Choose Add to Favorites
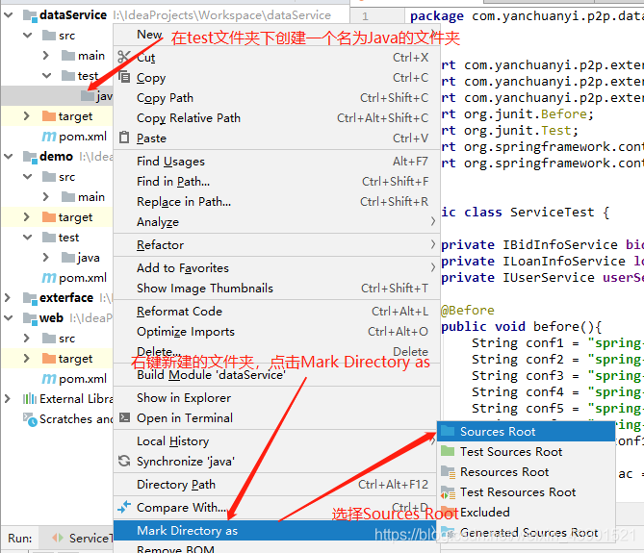The height and width of the screenshot is (553, 644). click(x=276, y=268)
